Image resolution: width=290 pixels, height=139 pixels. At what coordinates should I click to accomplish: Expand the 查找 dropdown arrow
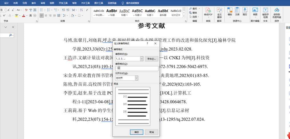point(199,9)
